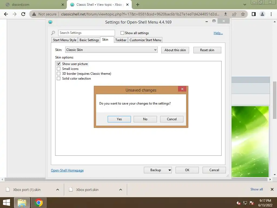This screenshot has height=208, width=277.
Task: Click the page vertical scrollbar thumb
Action: pyautogui.click(x=275, y=100)
